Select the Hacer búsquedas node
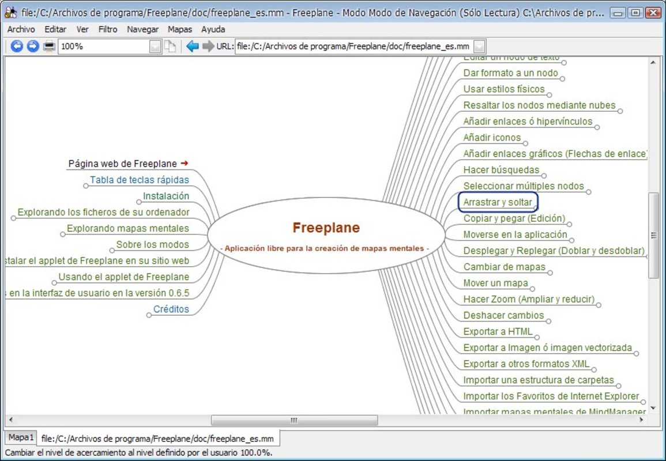The image size is (666, 461). click(x=501, y=169)
